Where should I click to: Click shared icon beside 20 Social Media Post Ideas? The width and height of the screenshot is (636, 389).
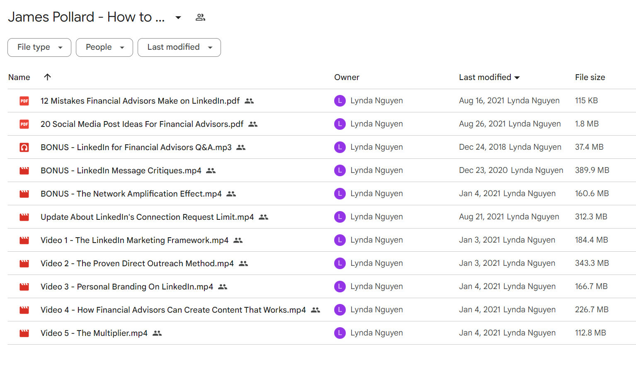pos(253,124)
